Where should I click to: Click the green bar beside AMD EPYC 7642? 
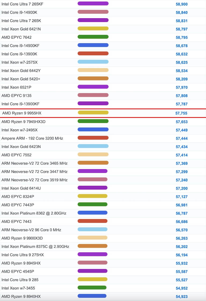point(93,37)
